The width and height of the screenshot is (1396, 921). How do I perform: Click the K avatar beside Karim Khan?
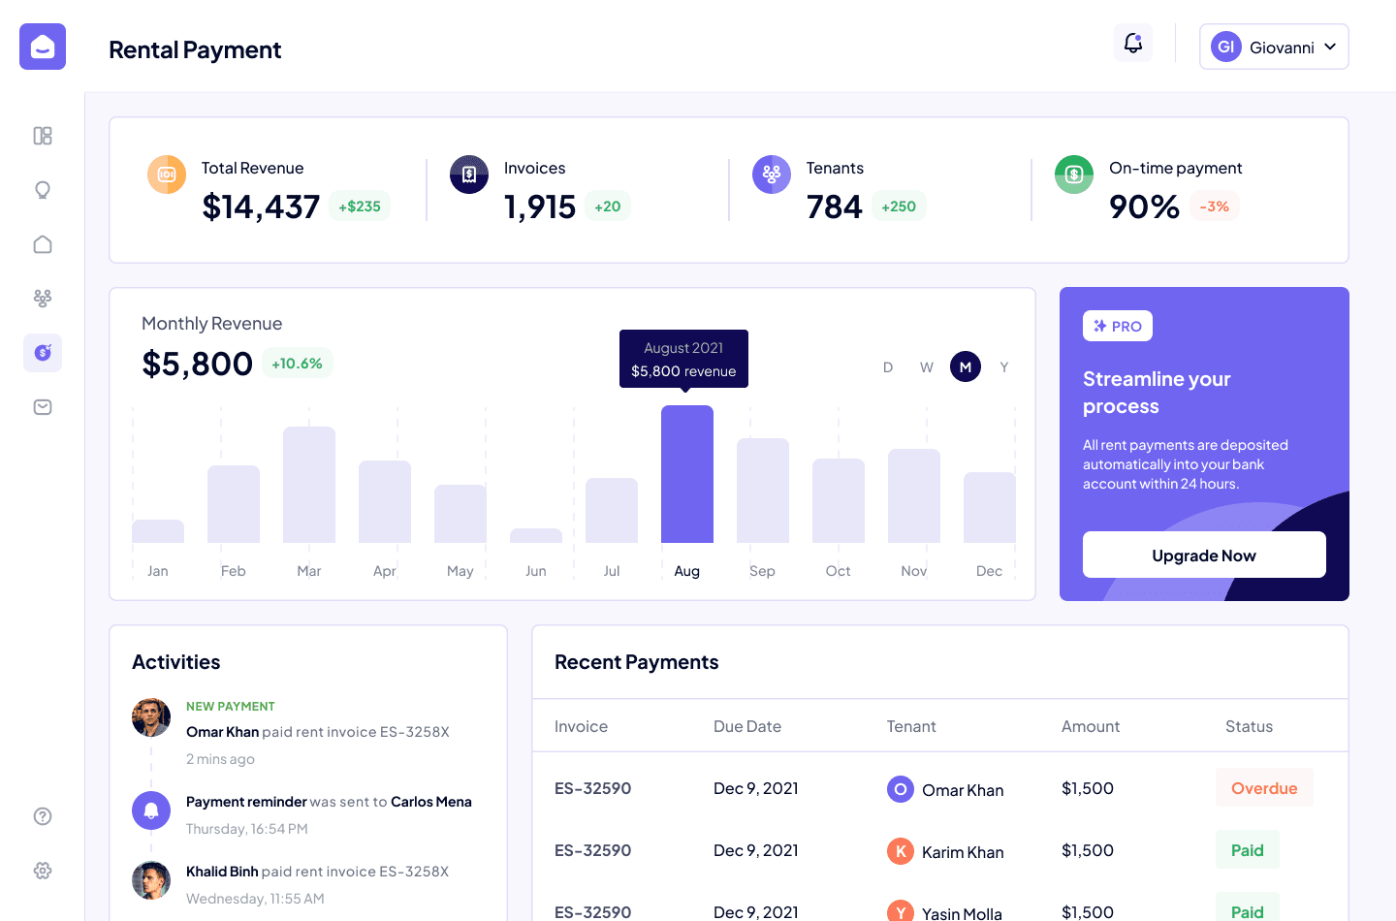pyautogui.click(x=901, y=851)
